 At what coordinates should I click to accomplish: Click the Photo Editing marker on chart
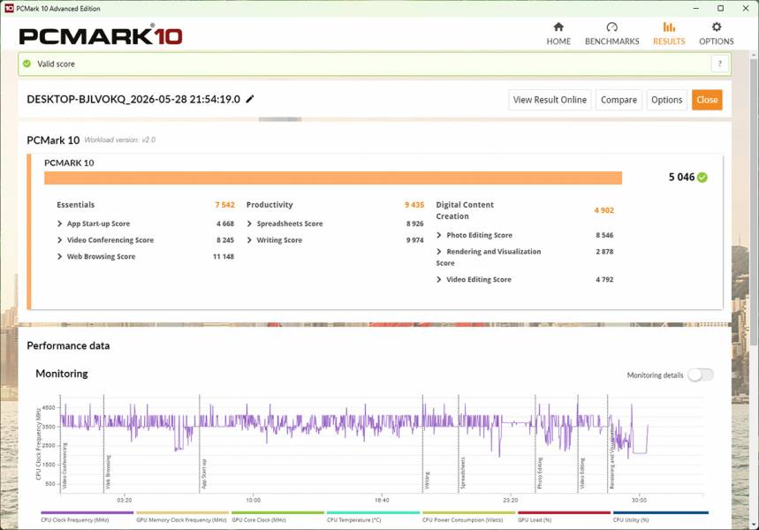(539, 473)
